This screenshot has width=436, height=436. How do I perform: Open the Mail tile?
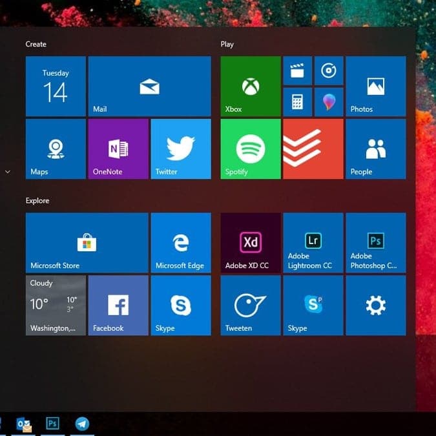(x=150, y=86)
